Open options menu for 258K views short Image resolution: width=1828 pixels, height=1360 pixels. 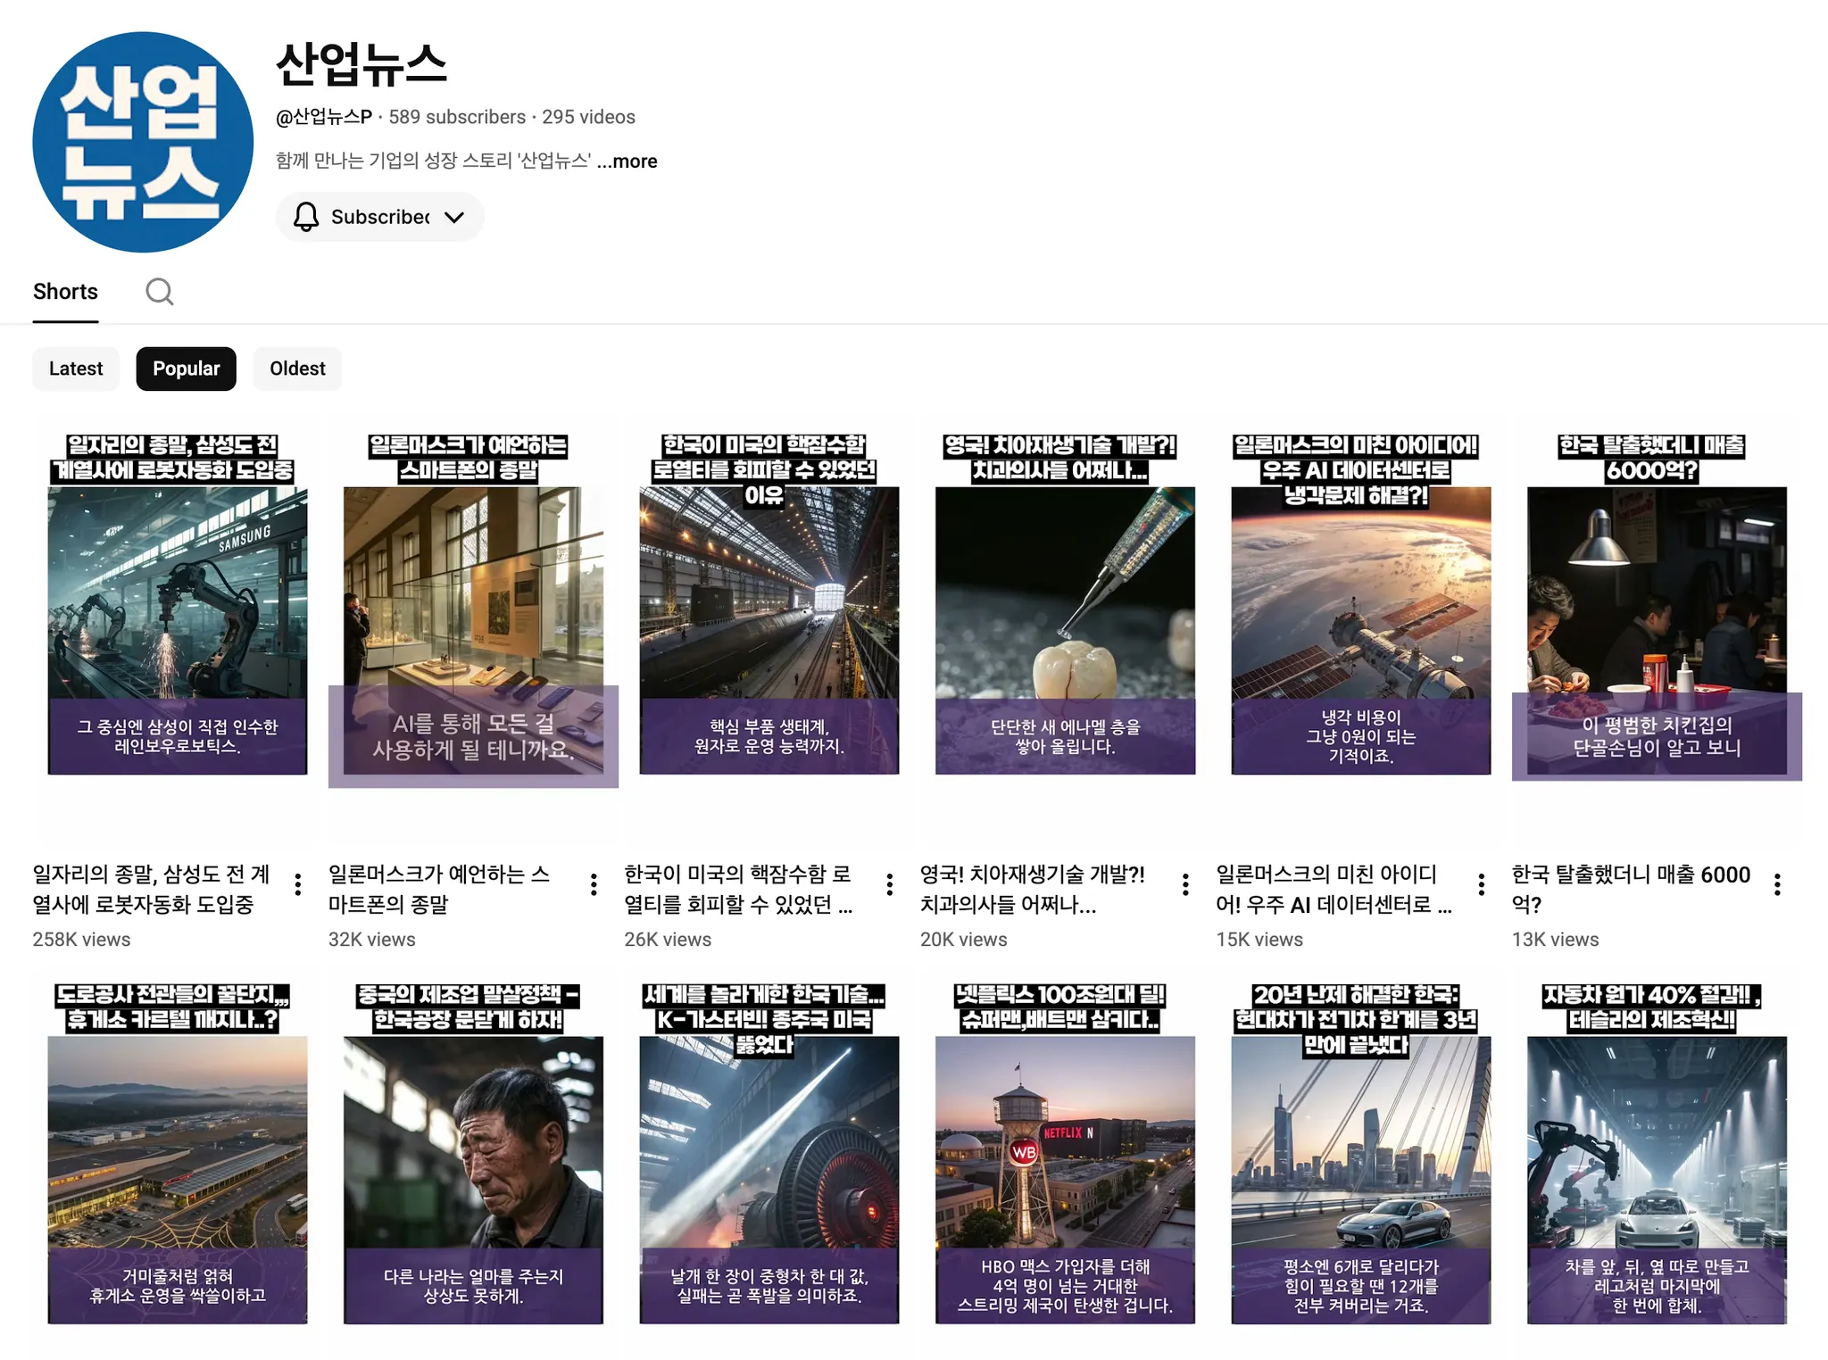pyautogui.click(x=298, y=884)
